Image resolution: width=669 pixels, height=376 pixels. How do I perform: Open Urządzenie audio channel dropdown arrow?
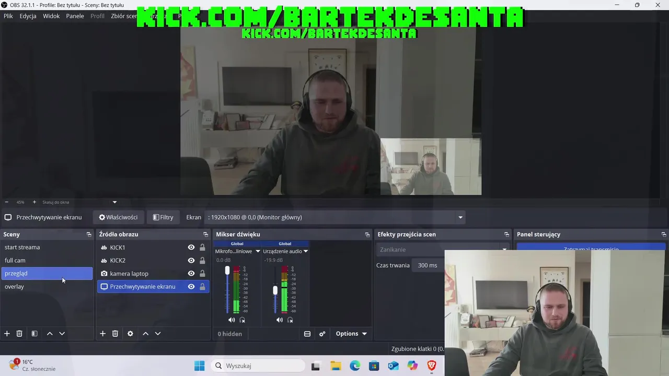tap(306, 251)
